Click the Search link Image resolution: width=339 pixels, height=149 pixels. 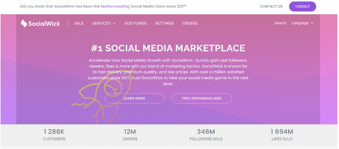[280, 23]
